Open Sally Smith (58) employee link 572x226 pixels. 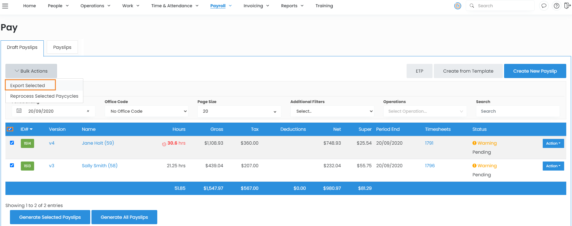click(x=100, y=166)
